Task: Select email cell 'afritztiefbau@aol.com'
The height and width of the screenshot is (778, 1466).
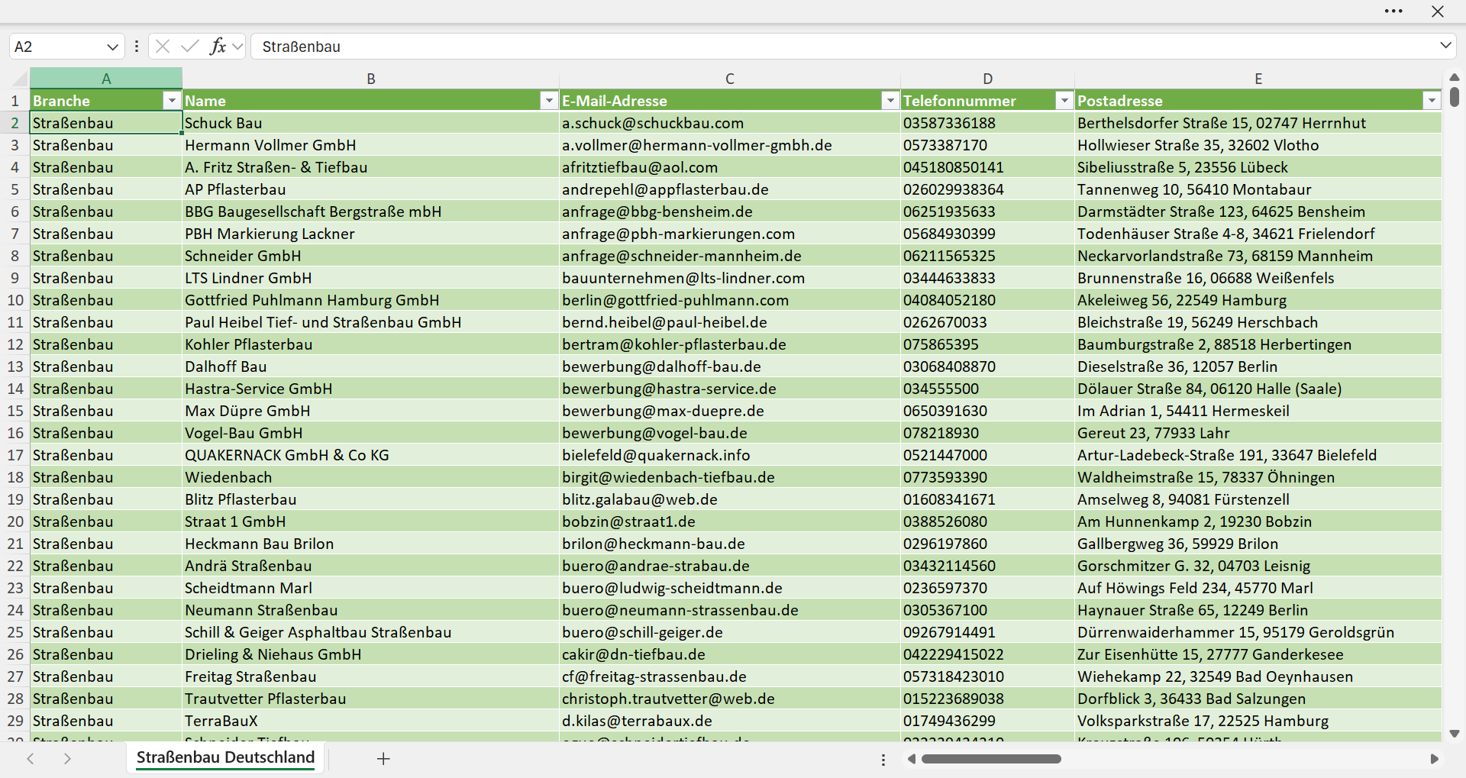Action: (x=730, y=167)
